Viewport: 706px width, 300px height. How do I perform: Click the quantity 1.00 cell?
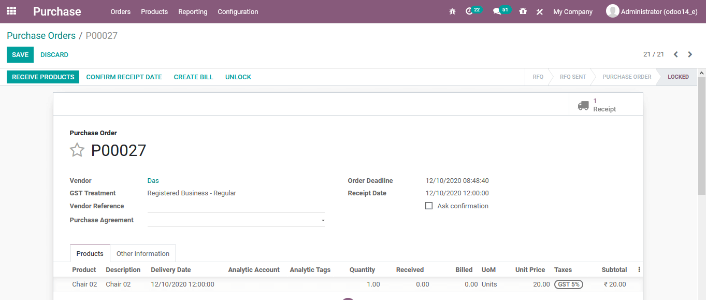373,284
